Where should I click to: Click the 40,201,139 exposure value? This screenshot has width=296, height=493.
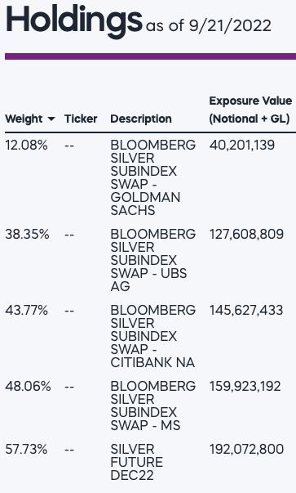point(241,146)
